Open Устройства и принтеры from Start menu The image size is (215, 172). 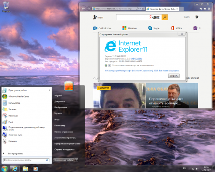point(65,138)
